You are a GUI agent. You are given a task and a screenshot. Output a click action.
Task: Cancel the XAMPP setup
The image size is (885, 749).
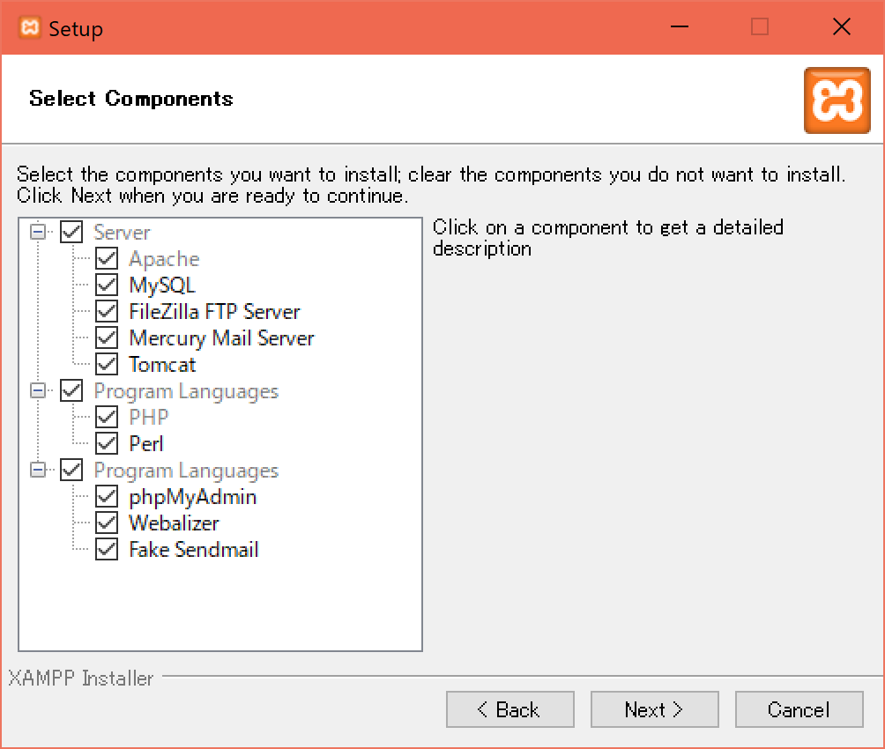(x=799, y=709)
